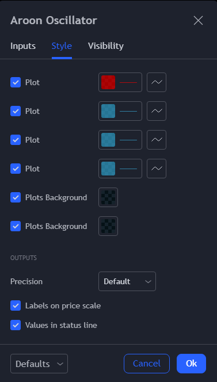This screenshot has height=382, width=217.
Task: Open the Precision dropdown
Action: 127,281
